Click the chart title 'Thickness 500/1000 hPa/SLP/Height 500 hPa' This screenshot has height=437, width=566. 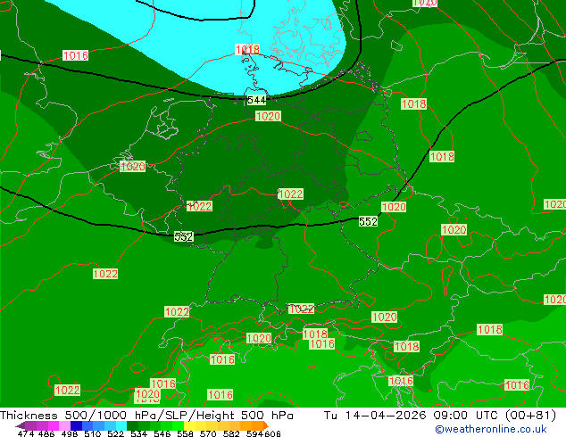[146, 416]
